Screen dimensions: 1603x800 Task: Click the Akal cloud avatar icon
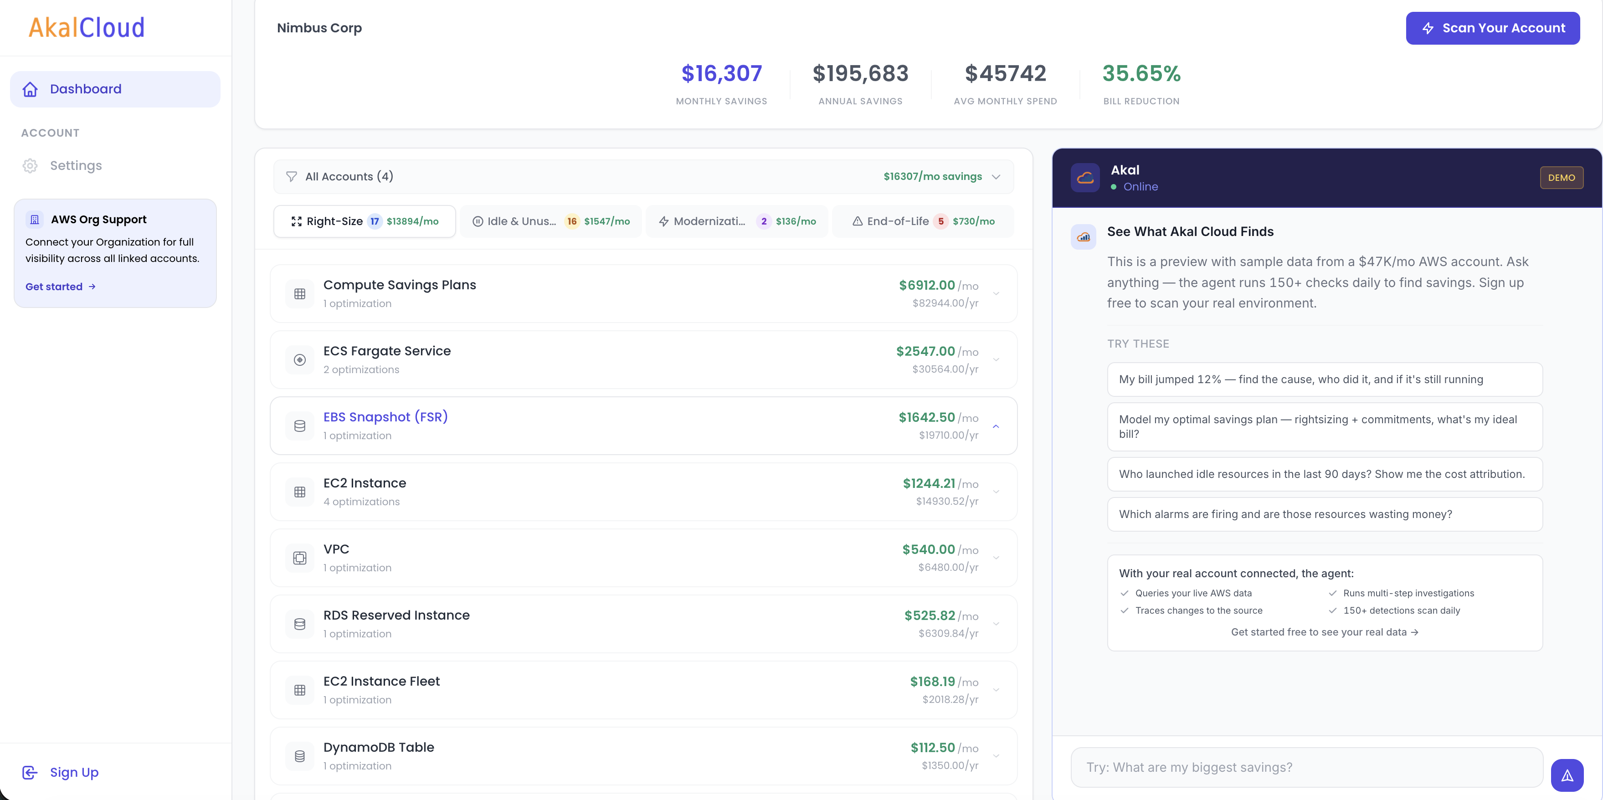pos(1084,178)
